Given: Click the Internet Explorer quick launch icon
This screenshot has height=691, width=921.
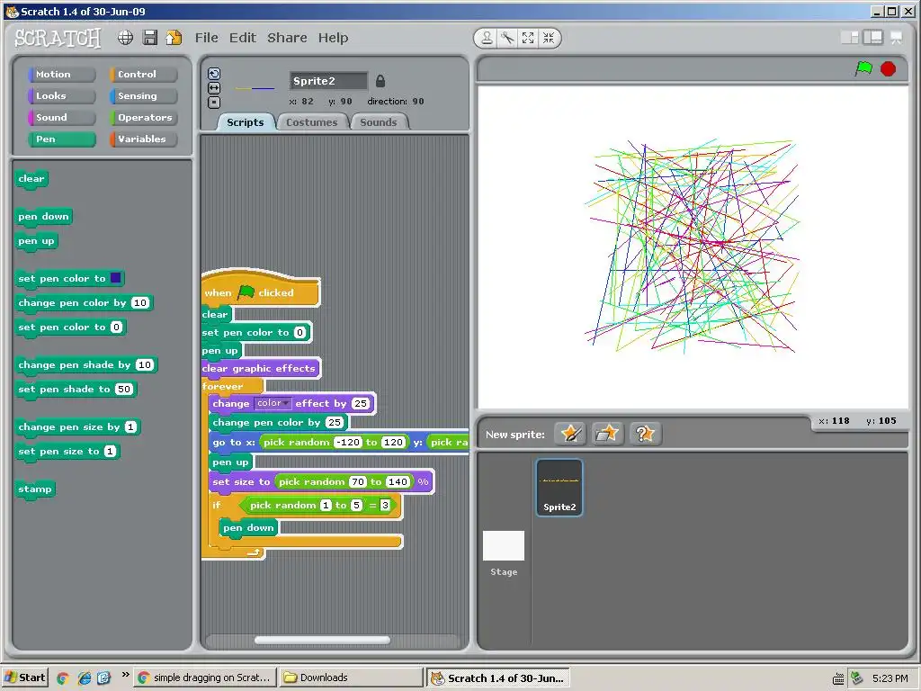Looking at the screenshot, I should tap(84, 678).
